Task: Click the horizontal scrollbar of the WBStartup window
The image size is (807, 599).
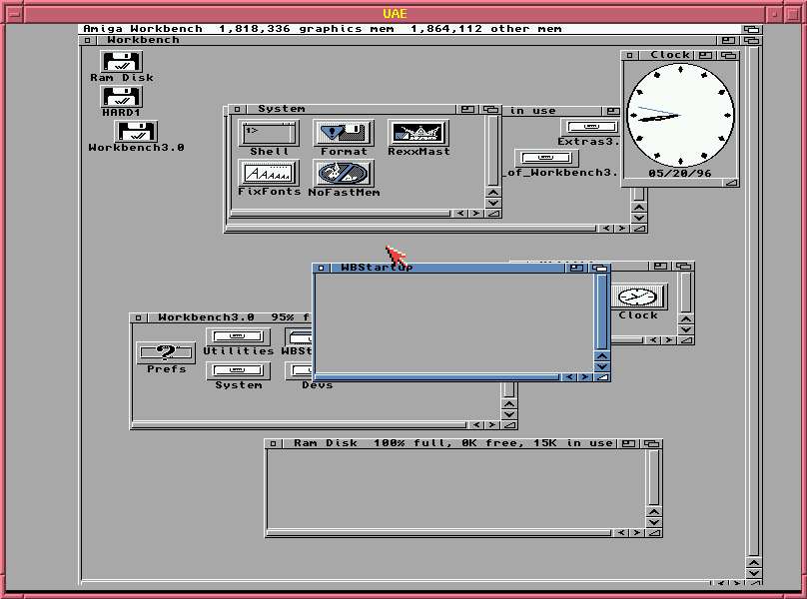Action: coord(436,377)
